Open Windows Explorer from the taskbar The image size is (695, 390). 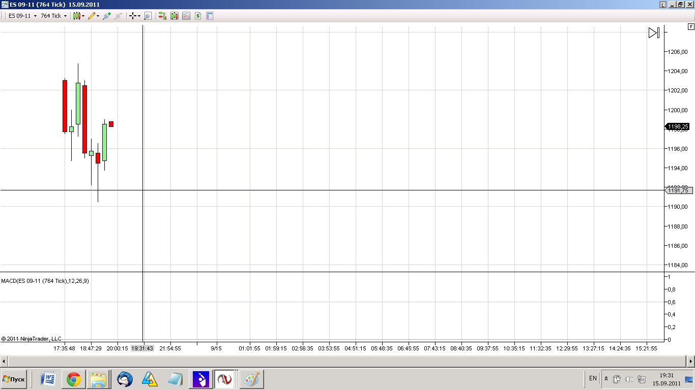(99, 379)
